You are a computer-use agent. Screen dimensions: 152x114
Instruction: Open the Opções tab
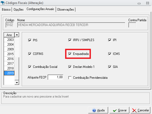[18, 10]
